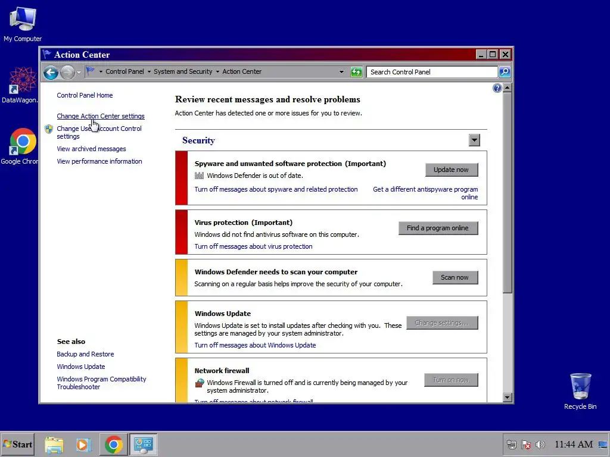
Task: Select the Control Panel taskbar button
Action: tap(143, 445)
